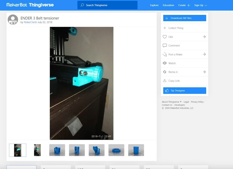The height and width of the screenshot is (169, 233).
Task: Expand the arrow next to Remix it
Action: click(204, 72)
